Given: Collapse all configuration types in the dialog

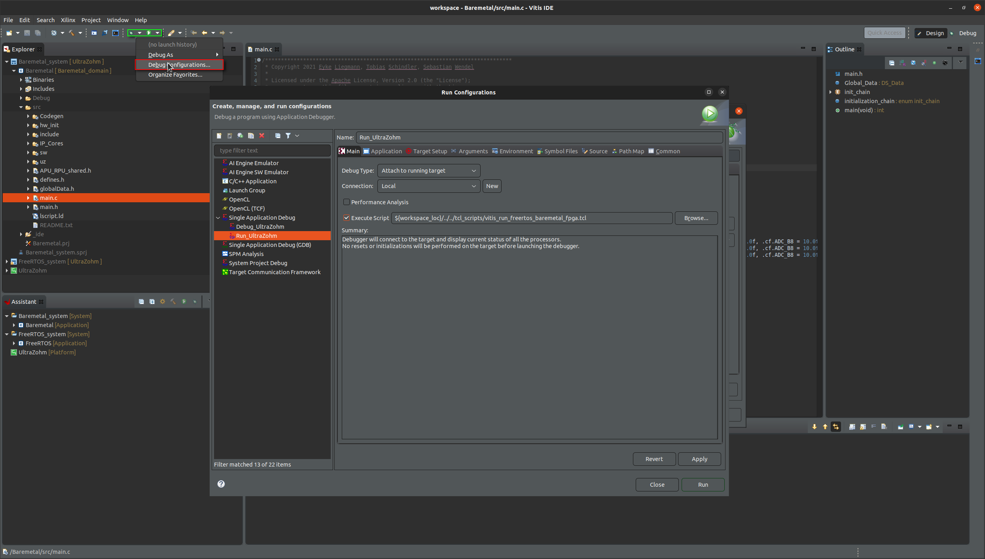Looking at the screenshot, I should point(277,136).
